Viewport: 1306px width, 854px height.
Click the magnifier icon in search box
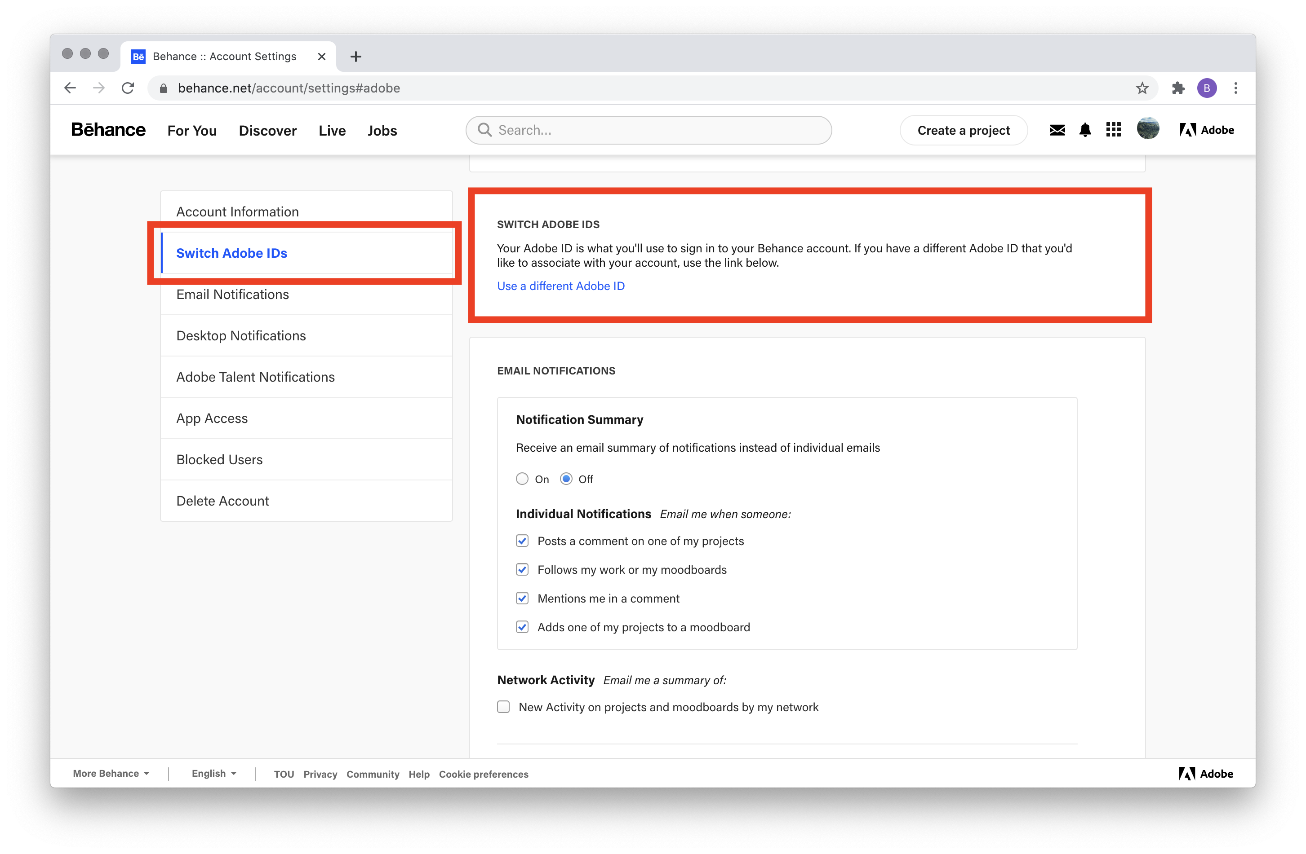(484, 129)
